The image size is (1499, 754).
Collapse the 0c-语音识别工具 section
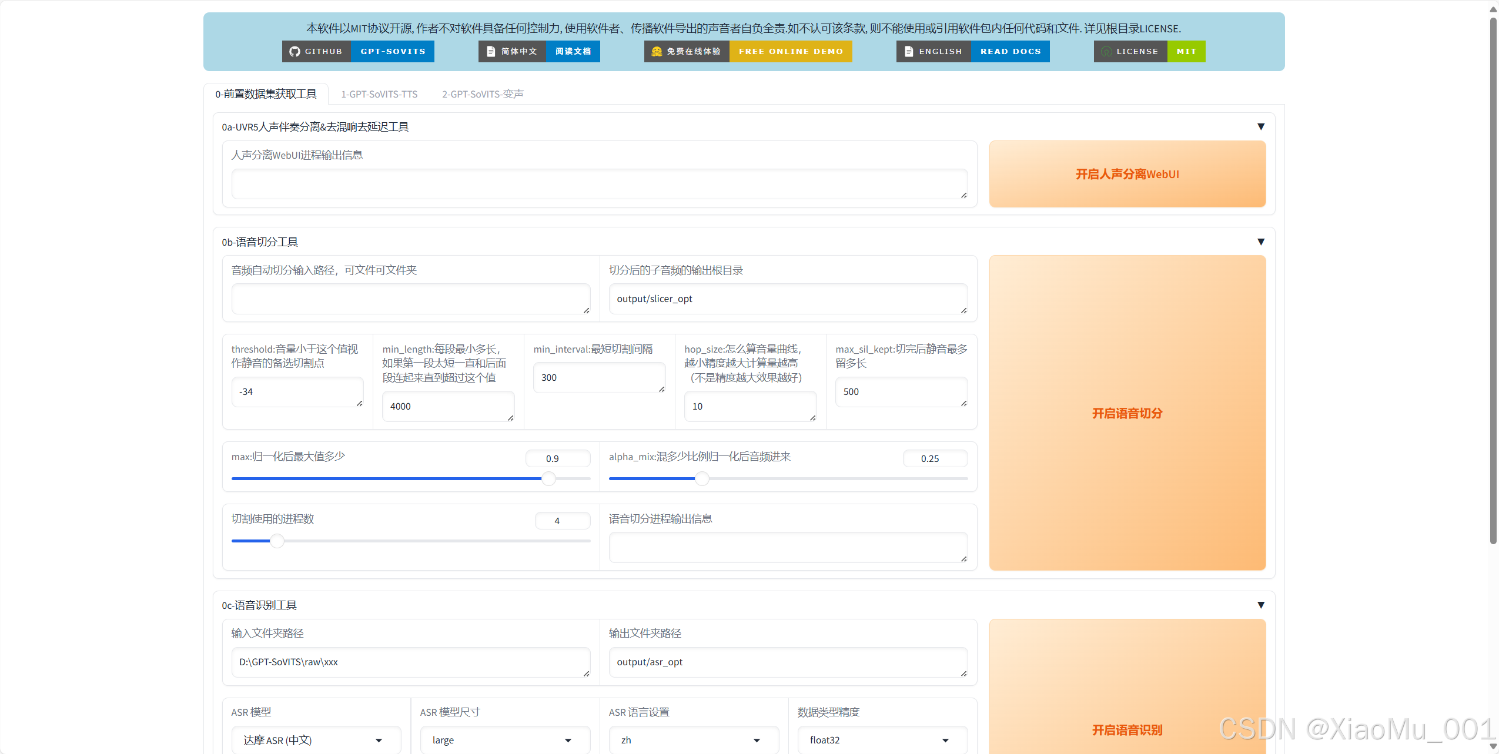point(1262,605)
